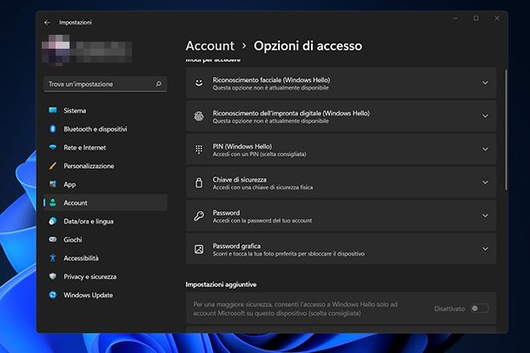Click the PIN keypad icon
This screenshot has height=353, width=530.
[199, 150]
